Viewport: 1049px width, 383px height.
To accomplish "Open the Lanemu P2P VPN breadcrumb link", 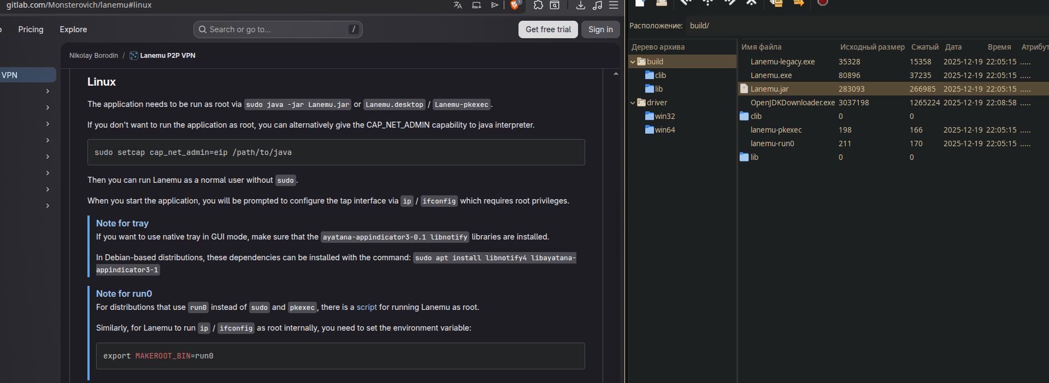I will (x=168, y=56).
